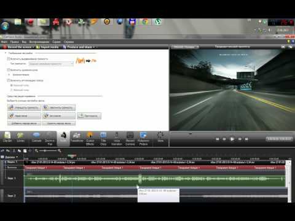The width and height of the screenshot is (295, 221).
Task: Expand the Produce and share dropdown arrow
Action: [x=94, y=47]
